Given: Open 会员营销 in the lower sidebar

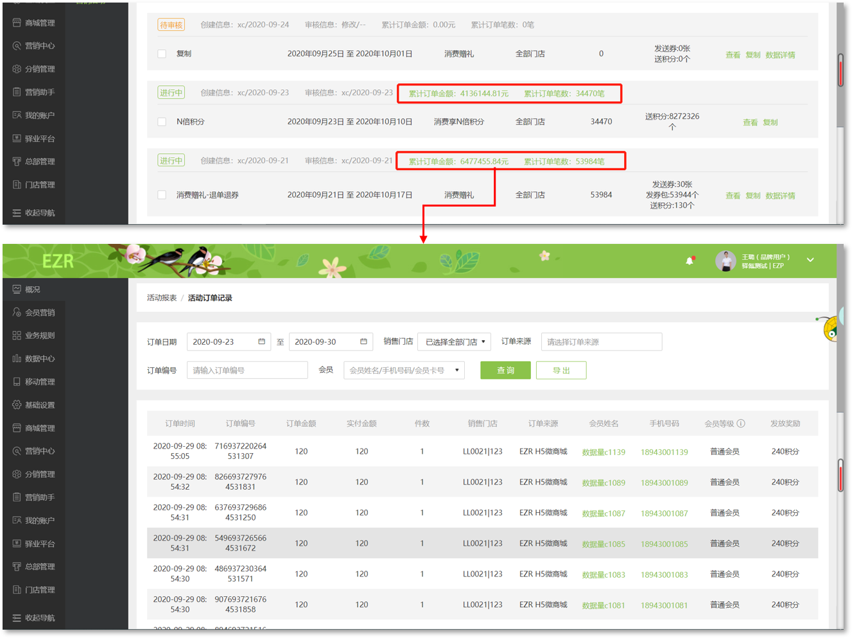Looking at the screenshot, I should [40, 313].
